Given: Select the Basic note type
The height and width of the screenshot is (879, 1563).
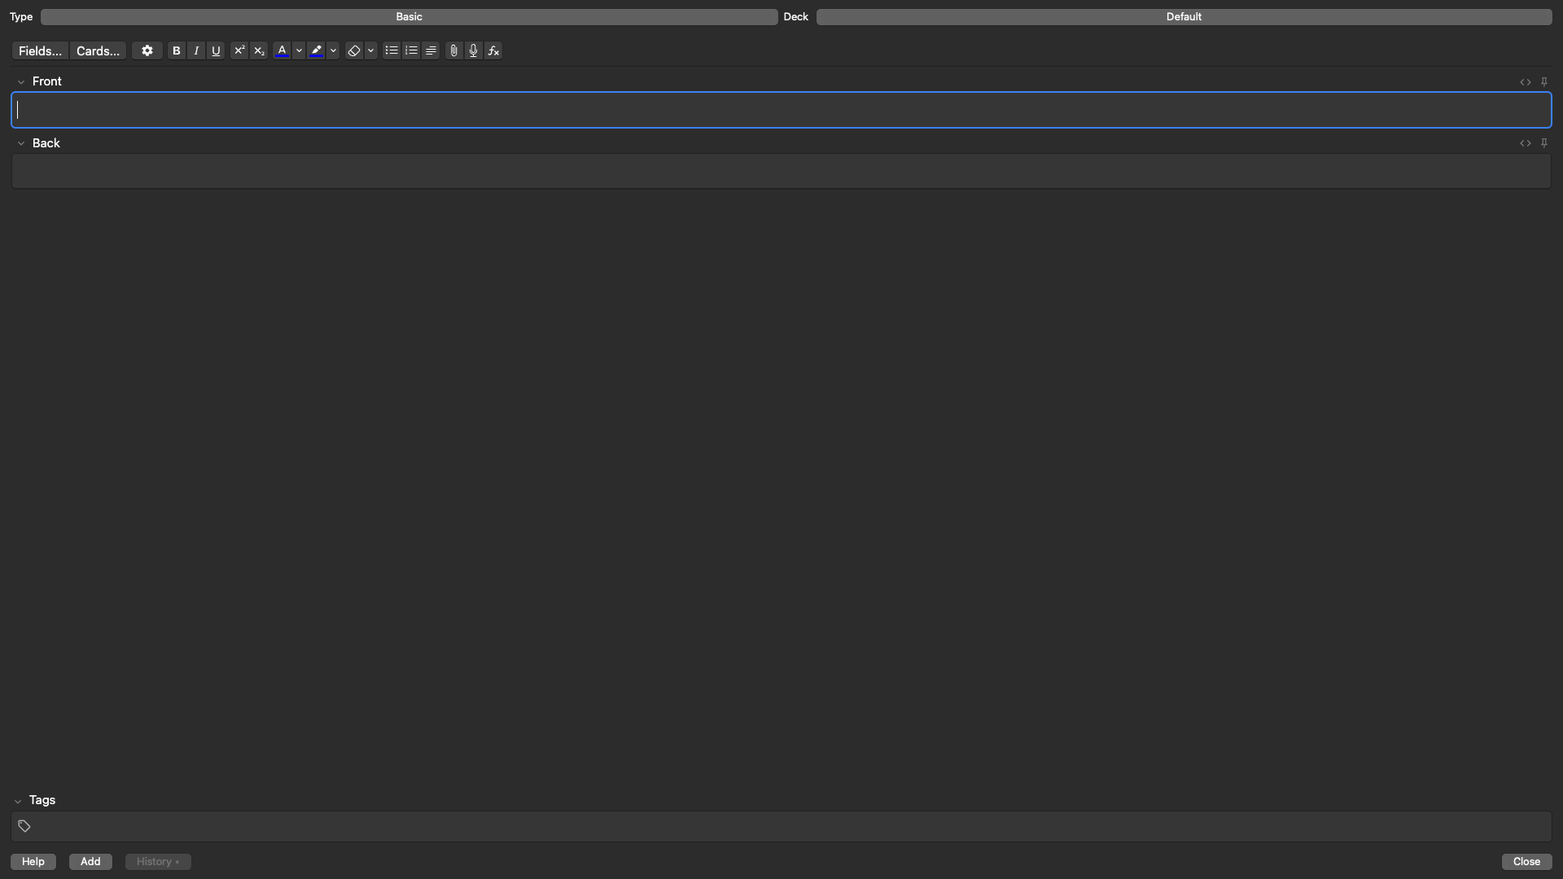Looking at the screenshot, I should coord(408,16).
